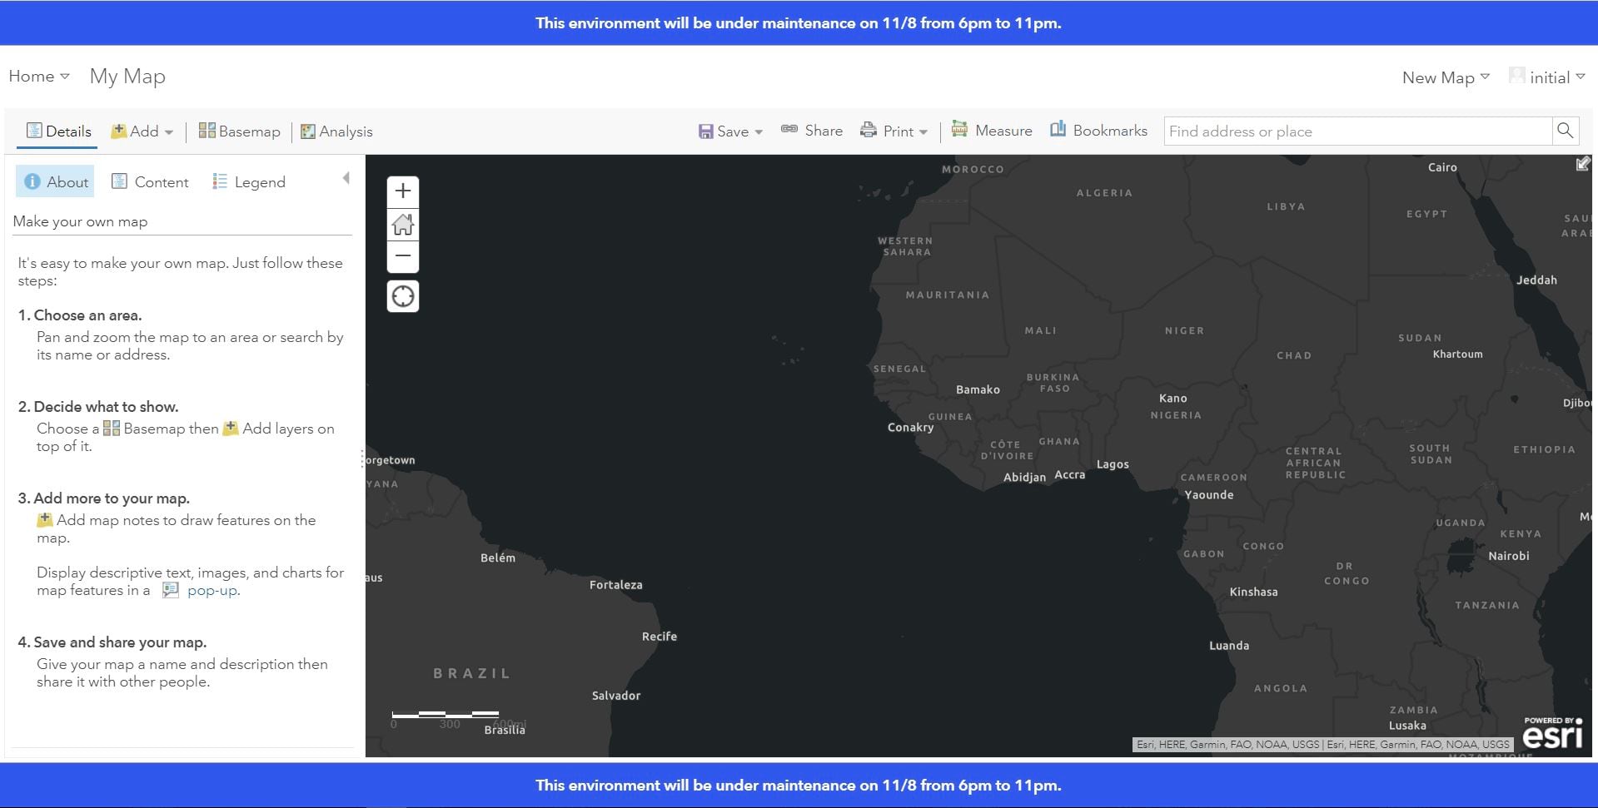This screenshot has width=1598, height=808.
Task: Open the New Map dropdown
Action: pos(1445,77)
